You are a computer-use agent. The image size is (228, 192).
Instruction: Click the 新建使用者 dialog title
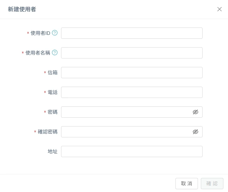pyautogui.click(x=22, y=9)
